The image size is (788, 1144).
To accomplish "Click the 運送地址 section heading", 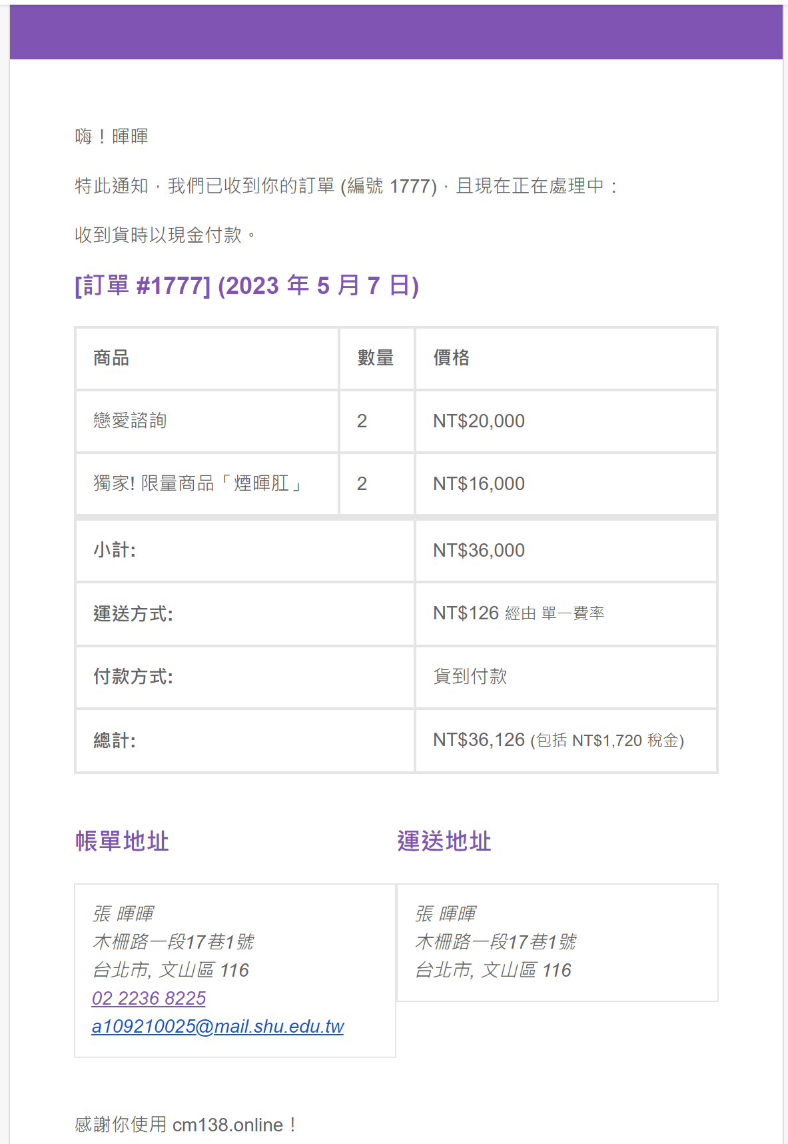I will click(x=444, y=841).
